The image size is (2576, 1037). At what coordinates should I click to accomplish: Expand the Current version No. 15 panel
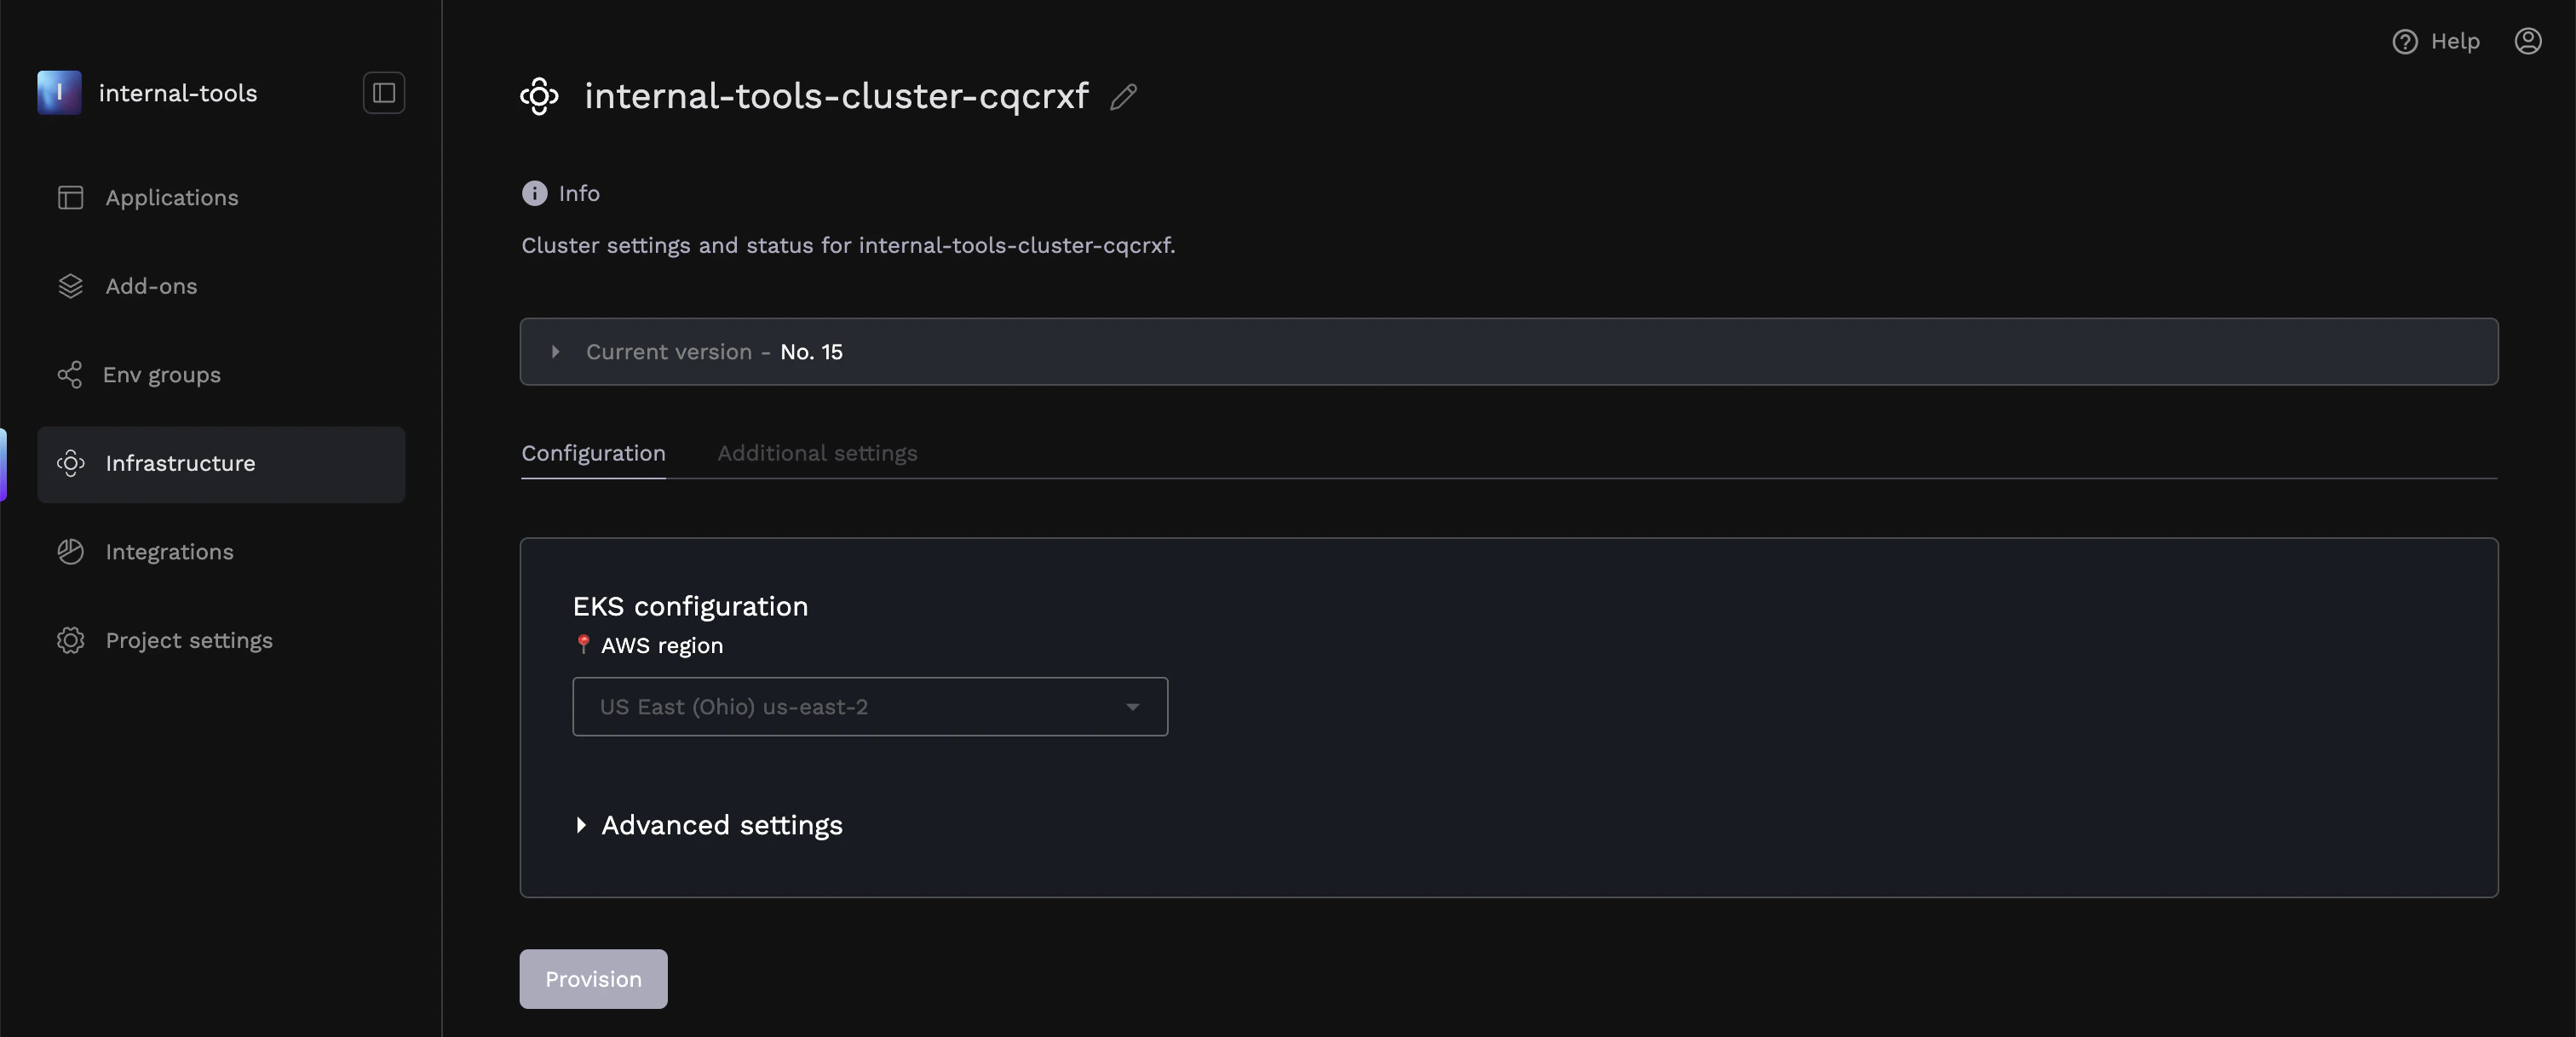pyautogui.click(x=556, y=352)
